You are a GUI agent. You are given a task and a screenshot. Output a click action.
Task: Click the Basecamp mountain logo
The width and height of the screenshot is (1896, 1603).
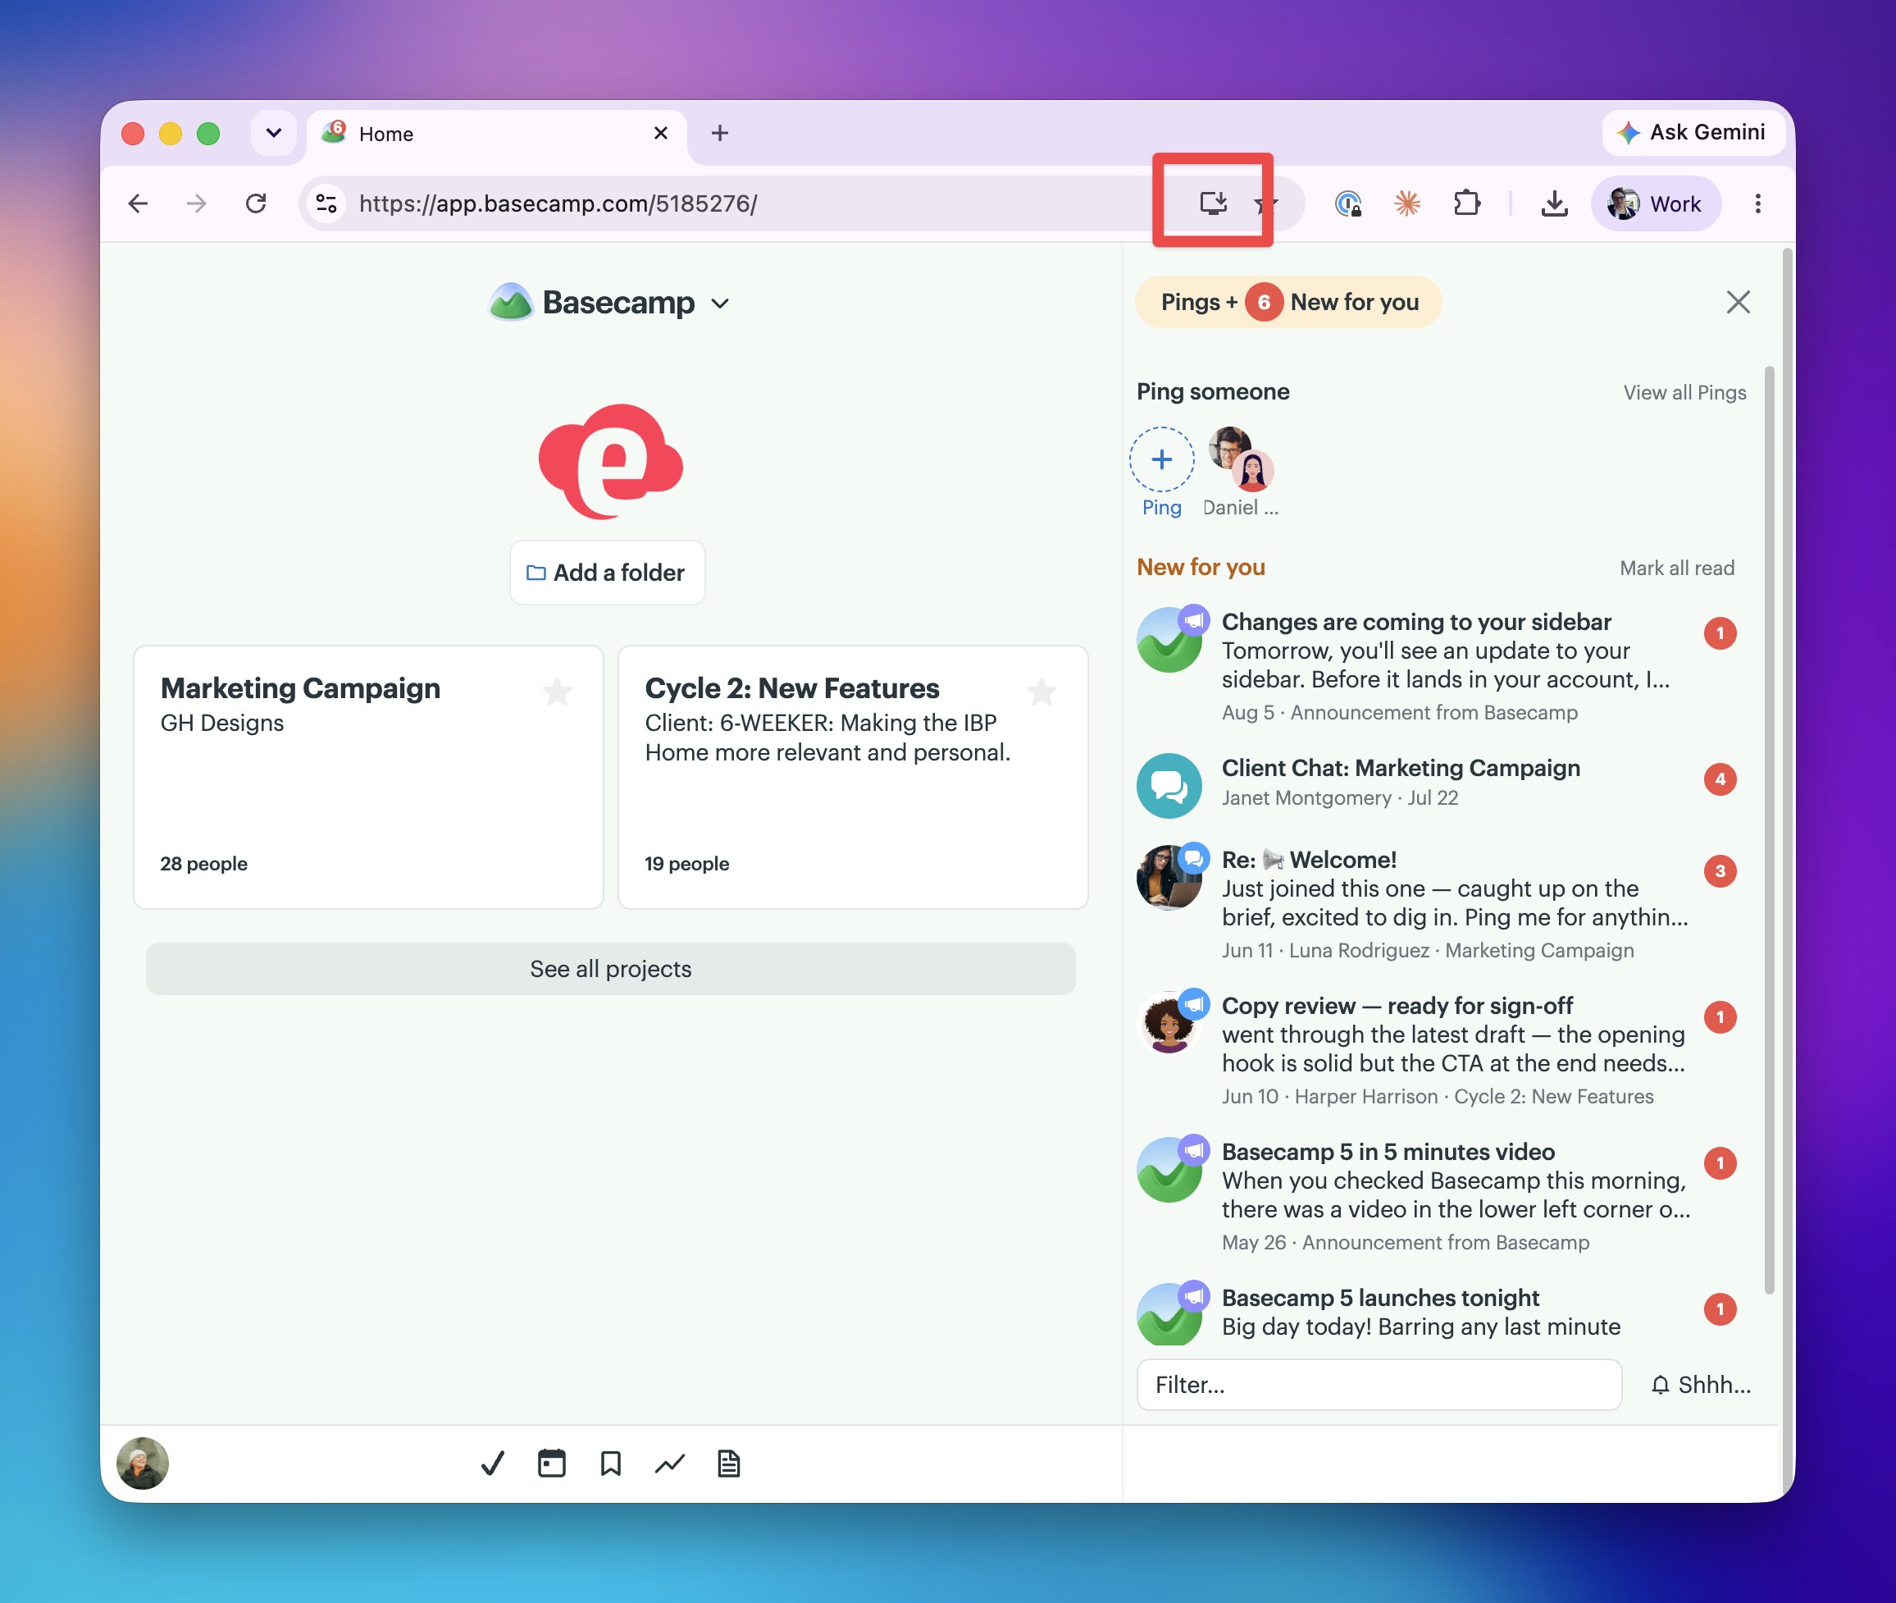pos(511,302)
